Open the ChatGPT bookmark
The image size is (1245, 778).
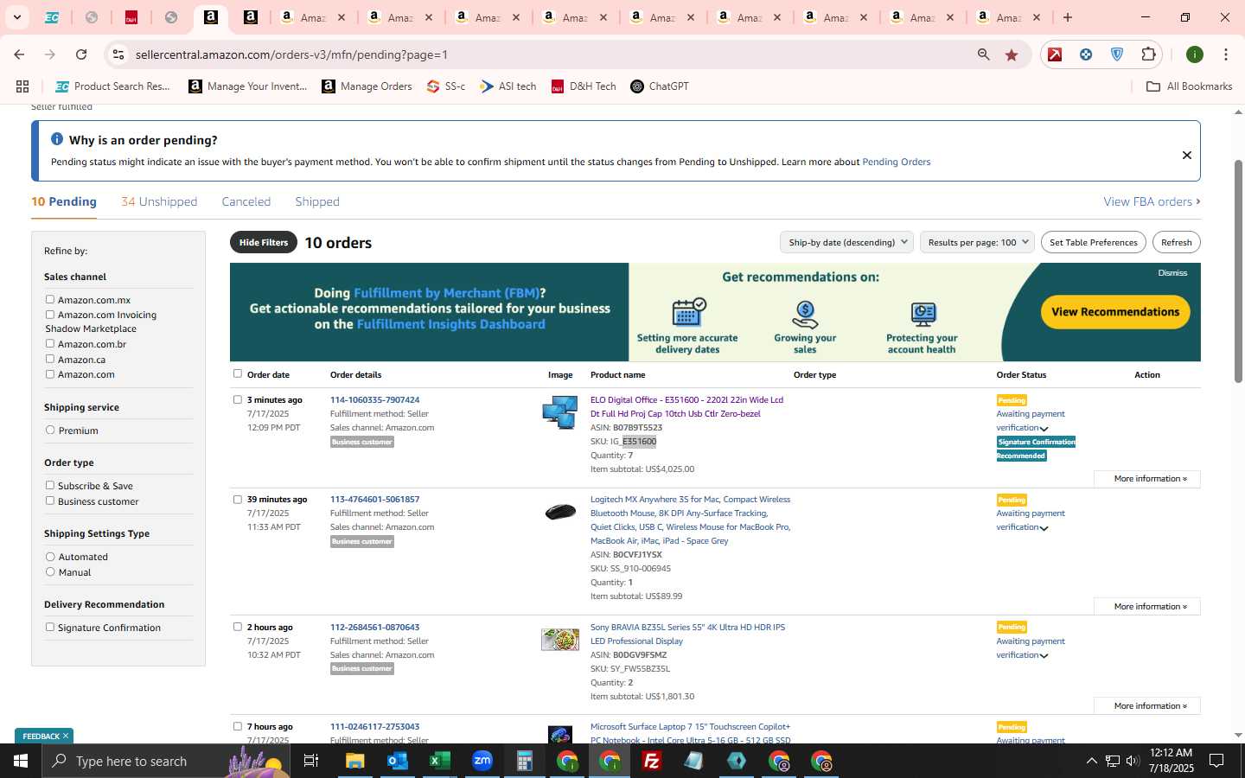[660, 86]
